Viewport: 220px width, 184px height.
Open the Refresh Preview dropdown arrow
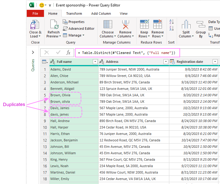[60, 36]
